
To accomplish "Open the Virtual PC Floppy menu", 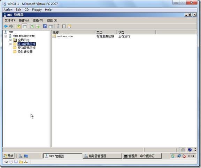I will coord(37,10).
